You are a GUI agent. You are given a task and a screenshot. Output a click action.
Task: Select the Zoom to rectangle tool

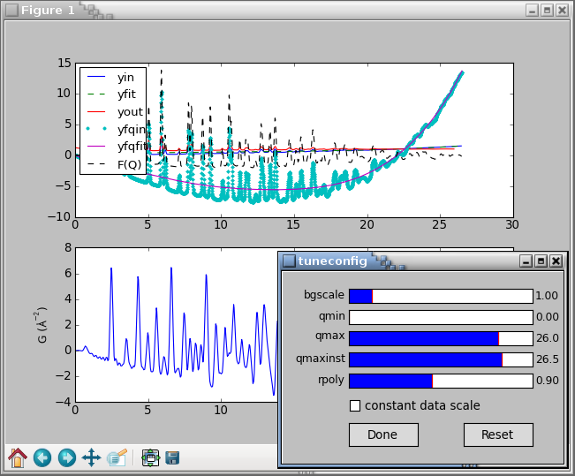[x=116, y=457]
